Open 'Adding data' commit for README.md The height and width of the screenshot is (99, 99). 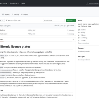[x=31, y=30]
